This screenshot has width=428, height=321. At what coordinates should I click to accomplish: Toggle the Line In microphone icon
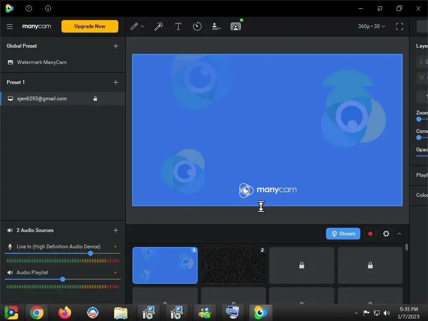(10, 247)
